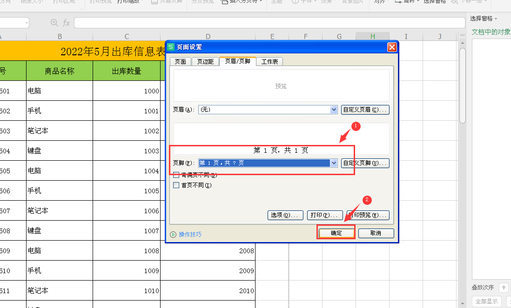Expand the Name Box dropdown arrow

tap(27, 23)
